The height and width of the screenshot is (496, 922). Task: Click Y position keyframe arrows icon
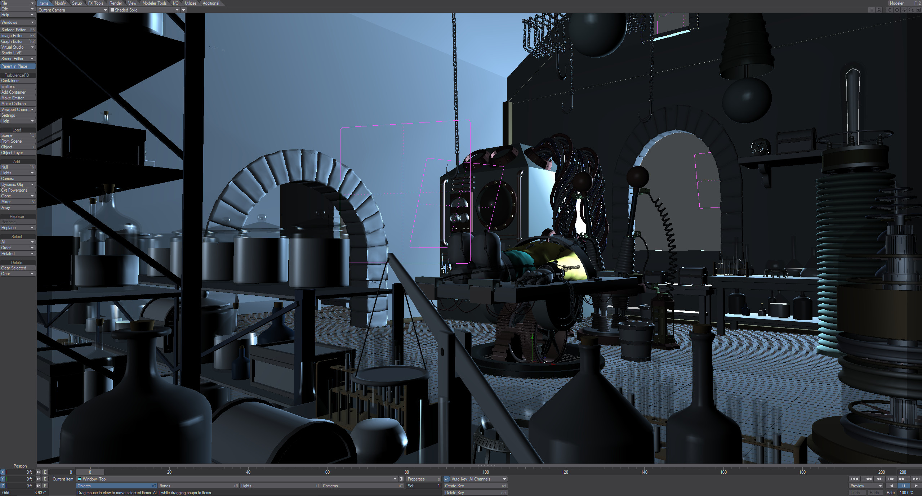tap(38, 479)
